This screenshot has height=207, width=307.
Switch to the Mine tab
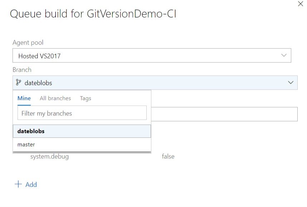click(24, 98)
